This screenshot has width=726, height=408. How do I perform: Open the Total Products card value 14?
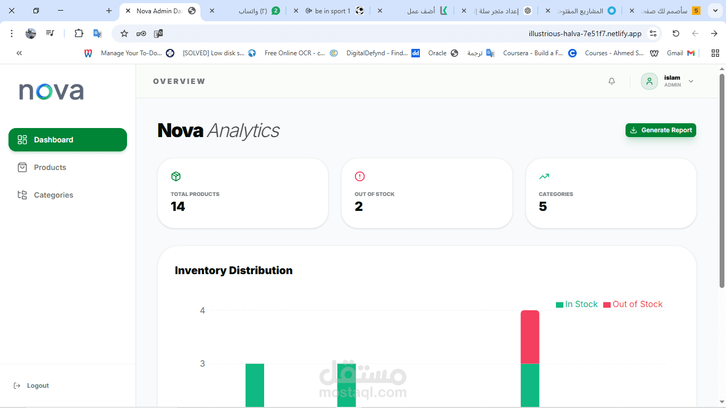point(178,207)
